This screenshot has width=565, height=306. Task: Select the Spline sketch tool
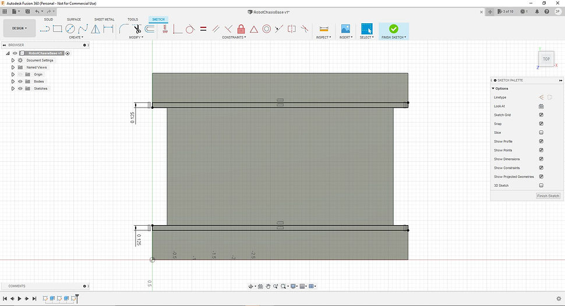[x=83, y=29]
